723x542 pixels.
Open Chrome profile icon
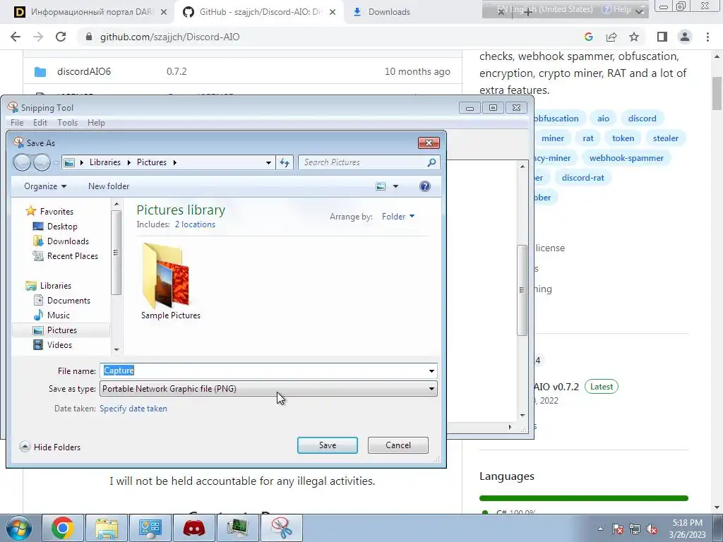(x=685, y=37)
